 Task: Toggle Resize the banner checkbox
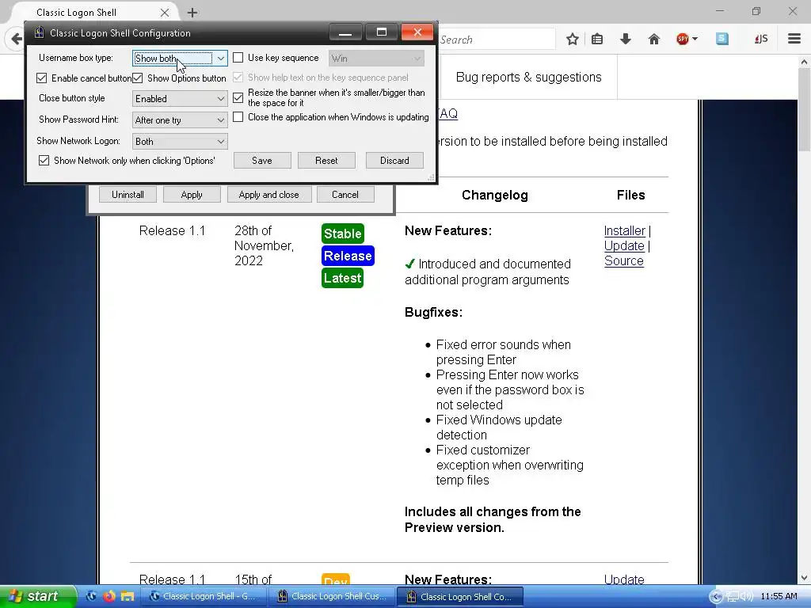(x=238, y=97)
